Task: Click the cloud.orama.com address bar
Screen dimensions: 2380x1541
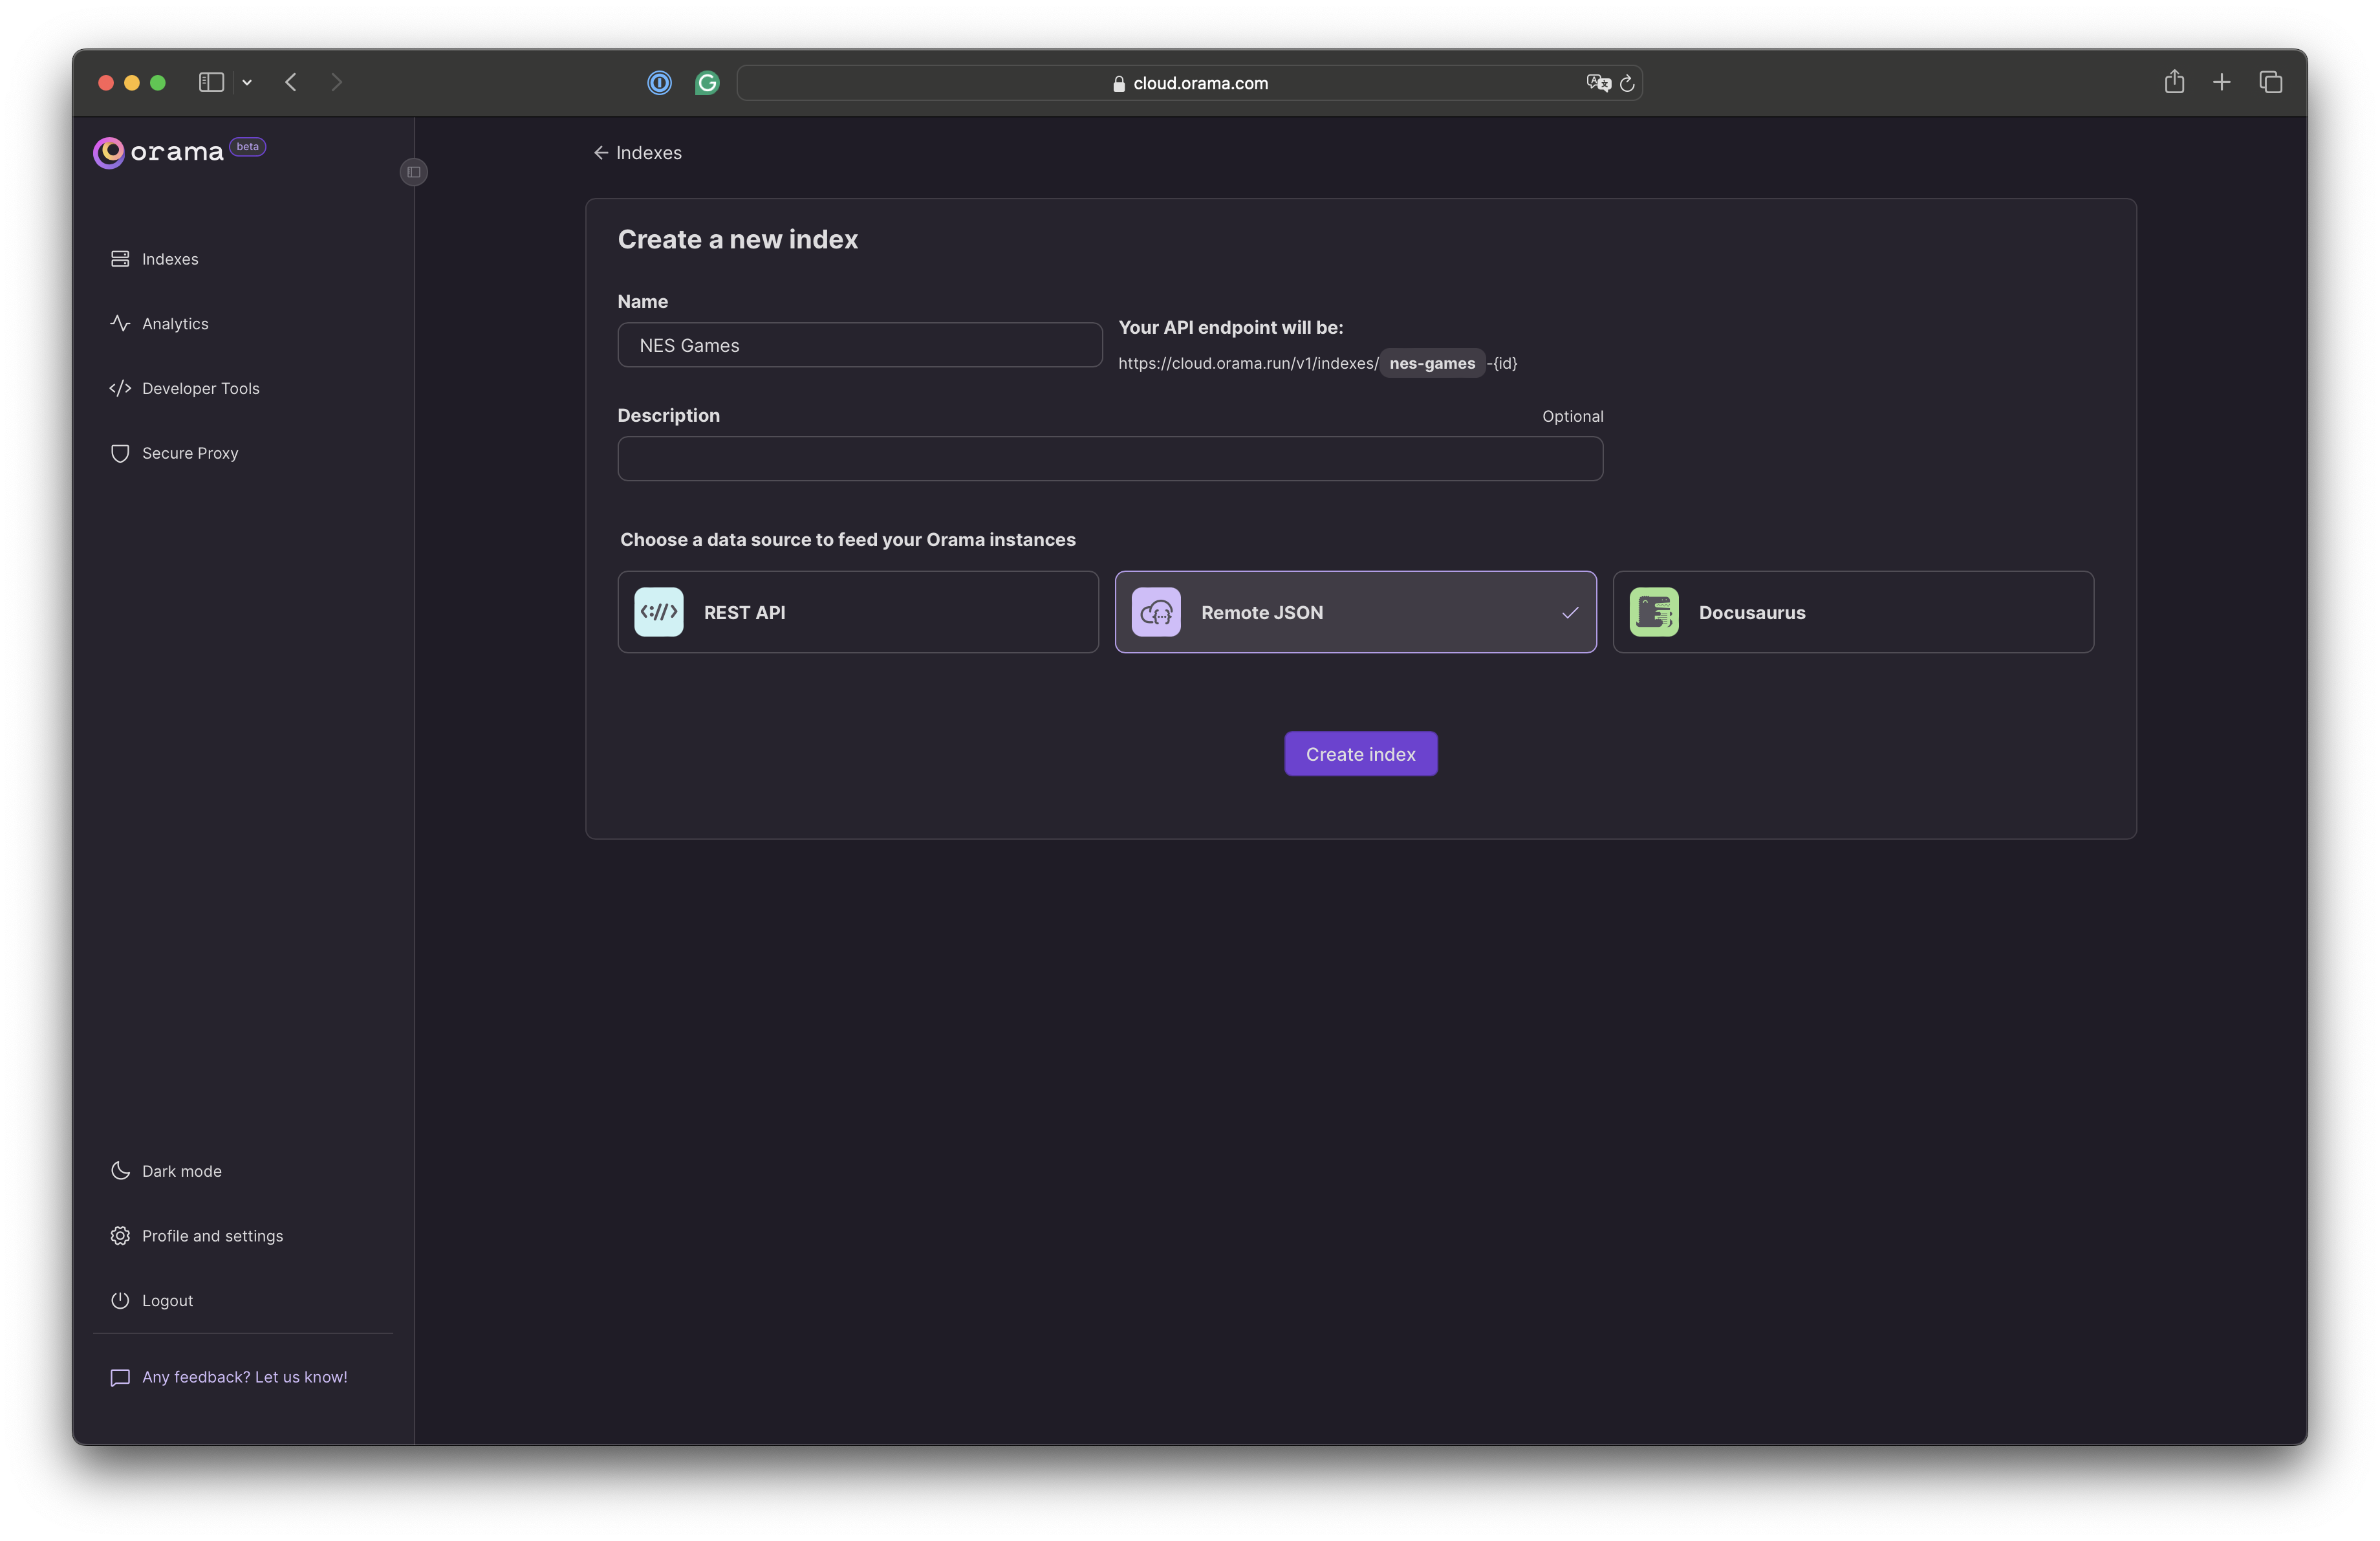Action: point(1190,83)
